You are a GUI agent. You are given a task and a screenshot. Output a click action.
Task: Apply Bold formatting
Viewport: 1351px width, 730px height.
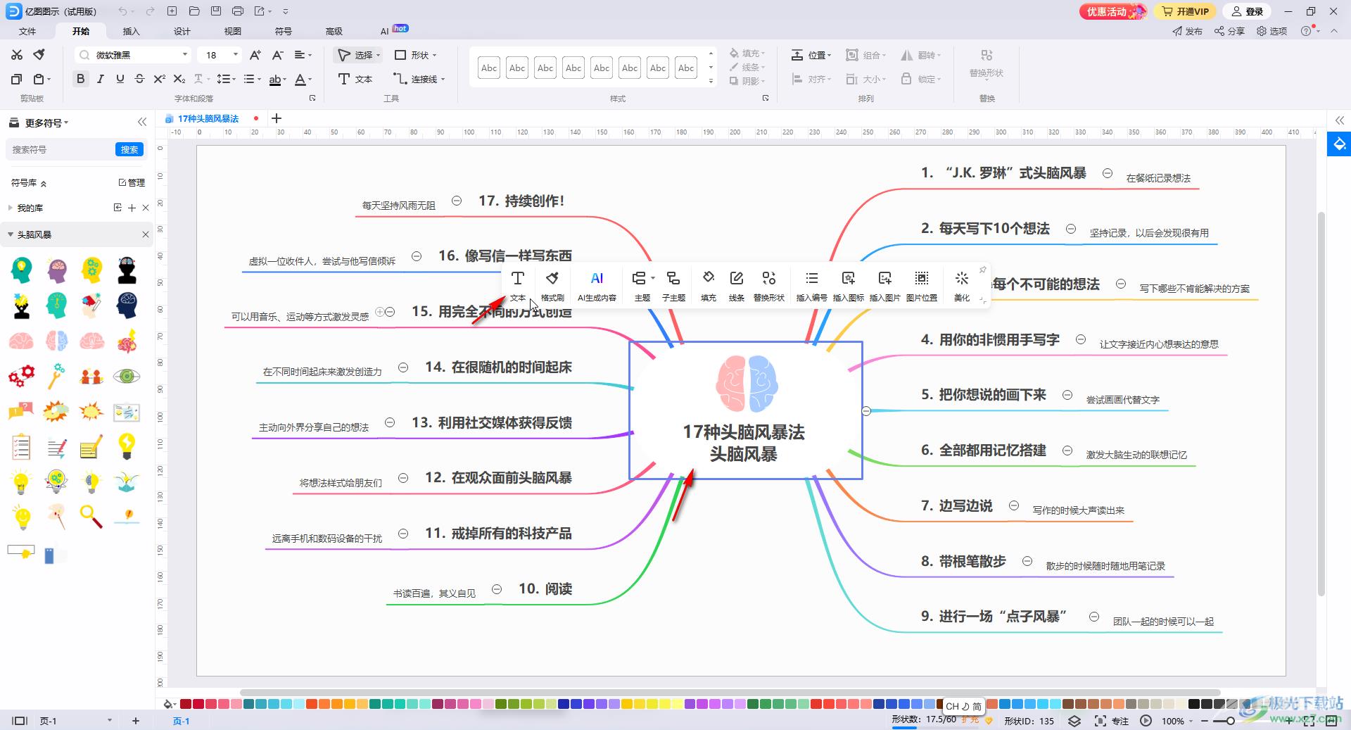tap(81, 79)
